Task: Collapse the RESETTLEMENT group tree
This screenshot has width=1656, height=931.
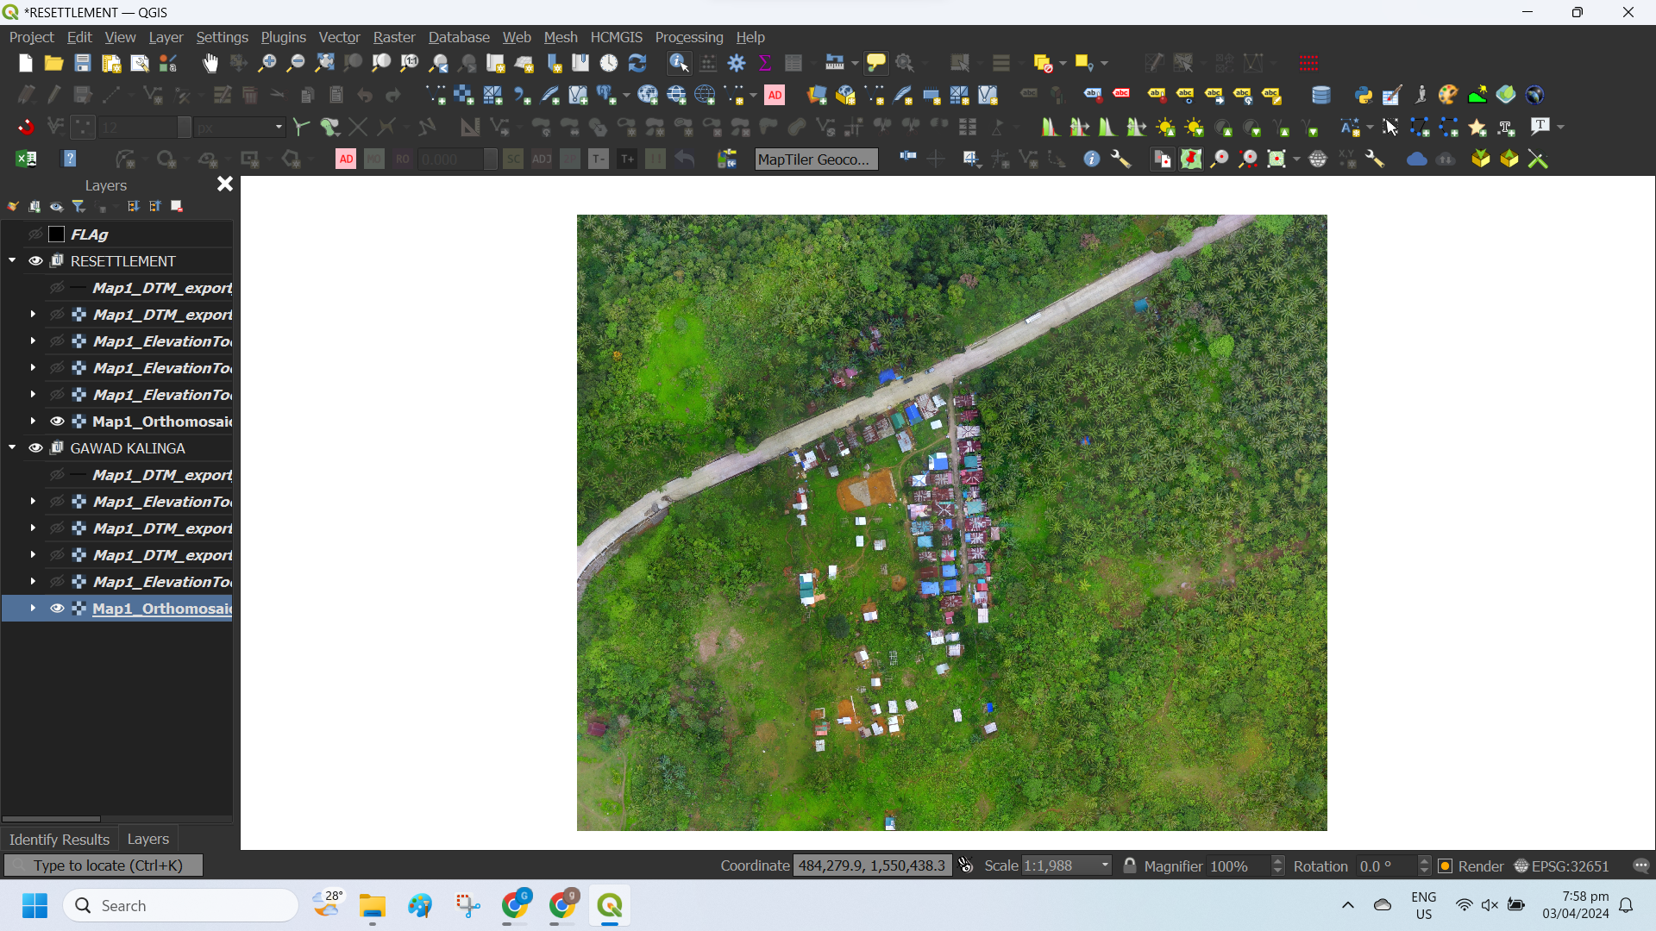Action: pyautogui.click(x=12, y=260)
